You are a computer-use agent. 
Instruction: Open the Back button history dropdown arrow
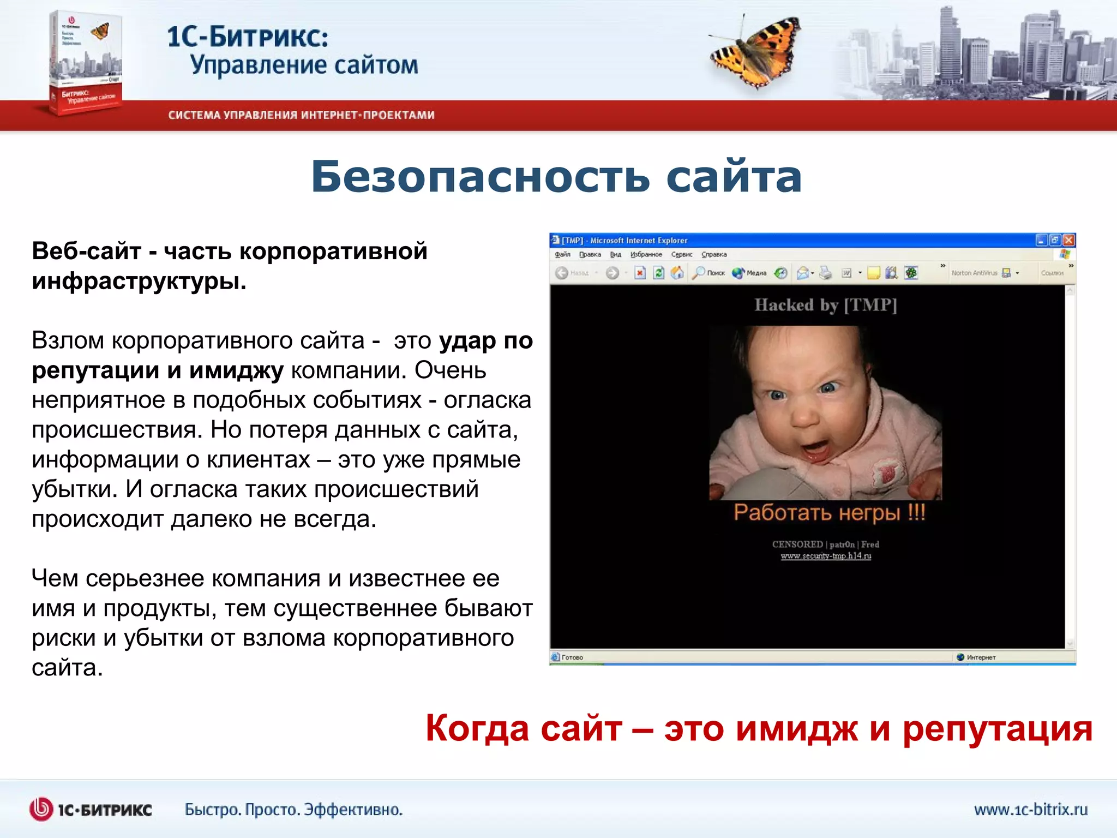(x=596, y=273)
